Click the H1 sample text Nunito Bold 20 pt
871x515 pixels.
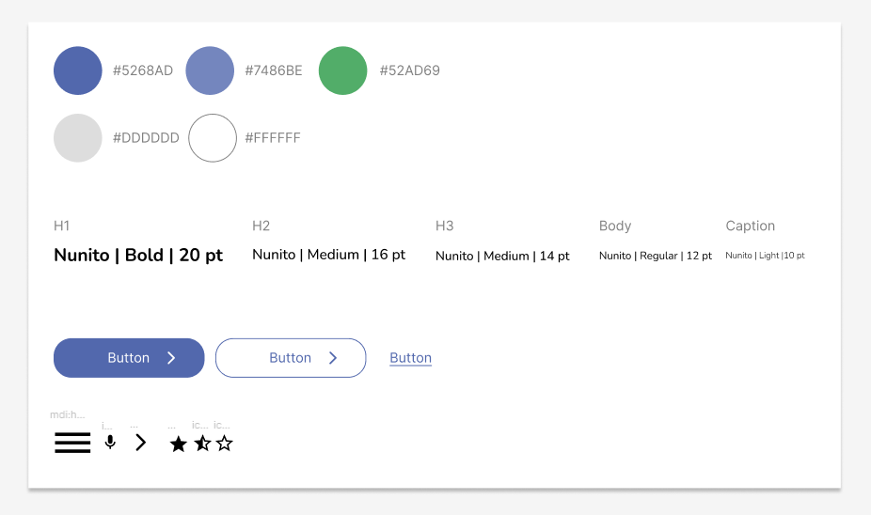138,256
